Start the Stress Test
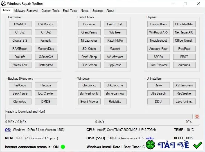 (20, 65)
